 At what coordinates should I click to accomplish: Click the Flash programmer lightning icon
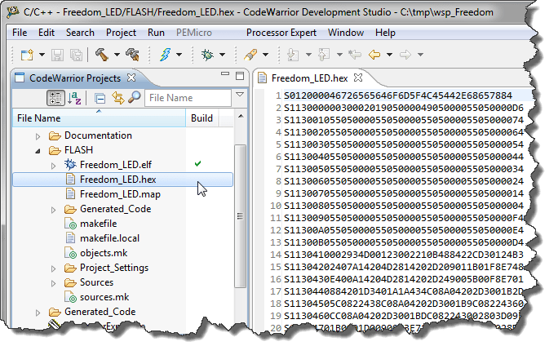click(165, 55)
